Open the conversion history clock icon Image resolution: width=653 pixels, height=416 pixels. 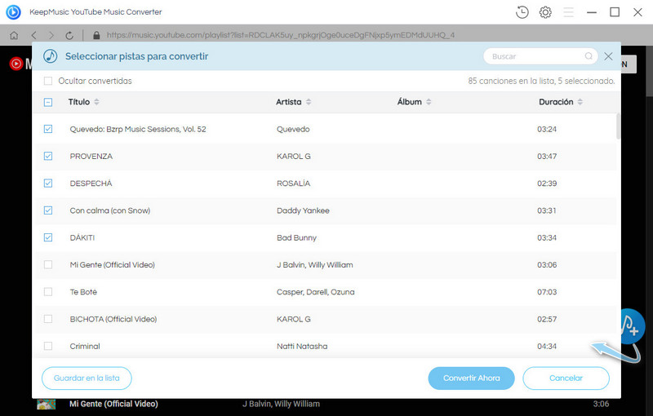point(522,12)
